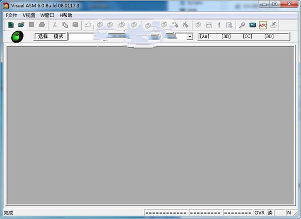Click the [DD] button
Image resolution: width=301 pixels, height=219 pixels.
(x=269, y=36)
